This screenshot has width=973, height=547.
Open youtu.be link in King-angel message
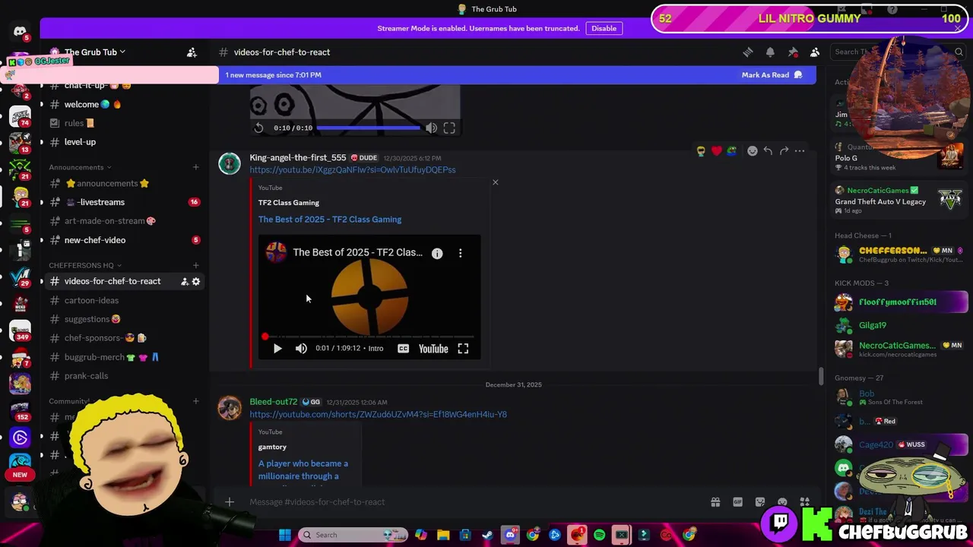click(x=353, y=169)
